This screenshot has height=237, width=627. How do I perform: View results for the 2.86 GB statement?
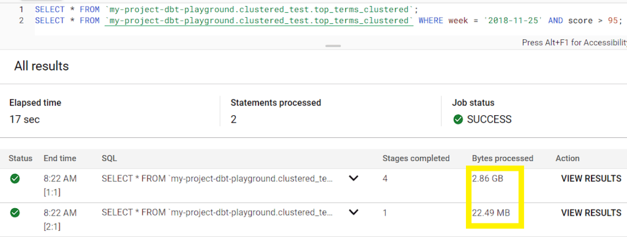(591, 179)
